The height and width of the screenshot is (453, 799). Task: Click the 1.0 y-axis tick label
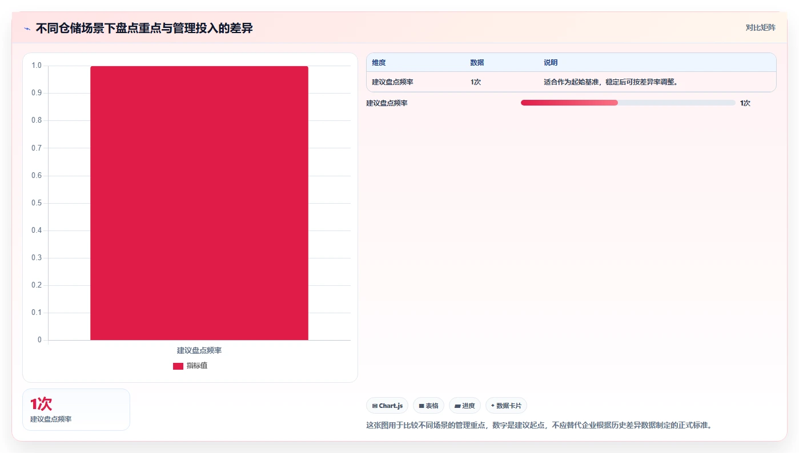point(37,66)
